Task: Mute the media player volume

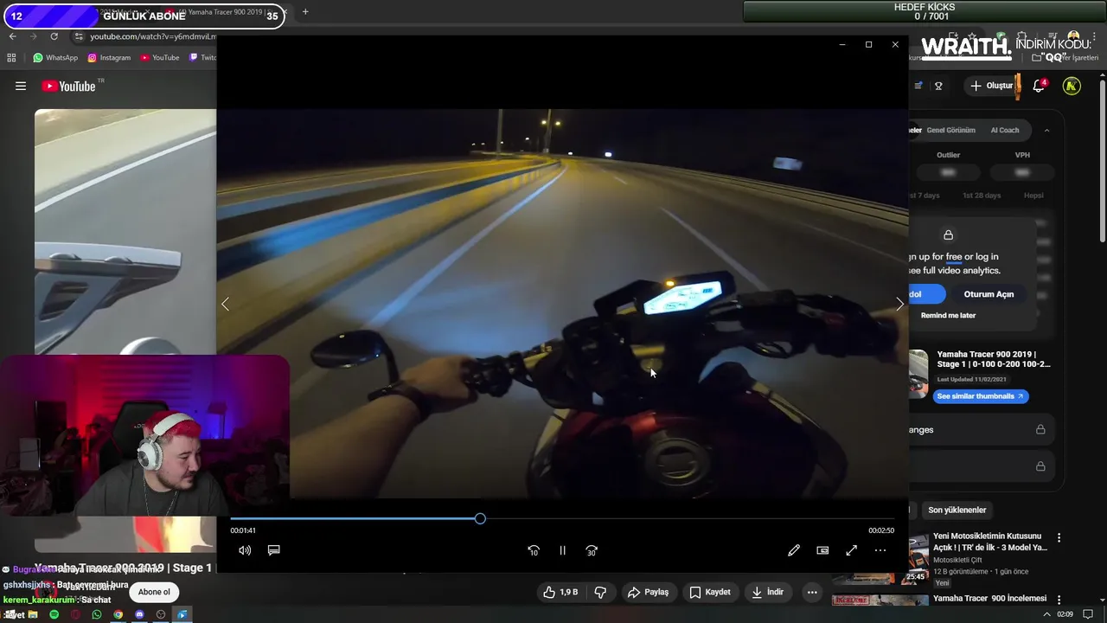Action: (245, 550)
